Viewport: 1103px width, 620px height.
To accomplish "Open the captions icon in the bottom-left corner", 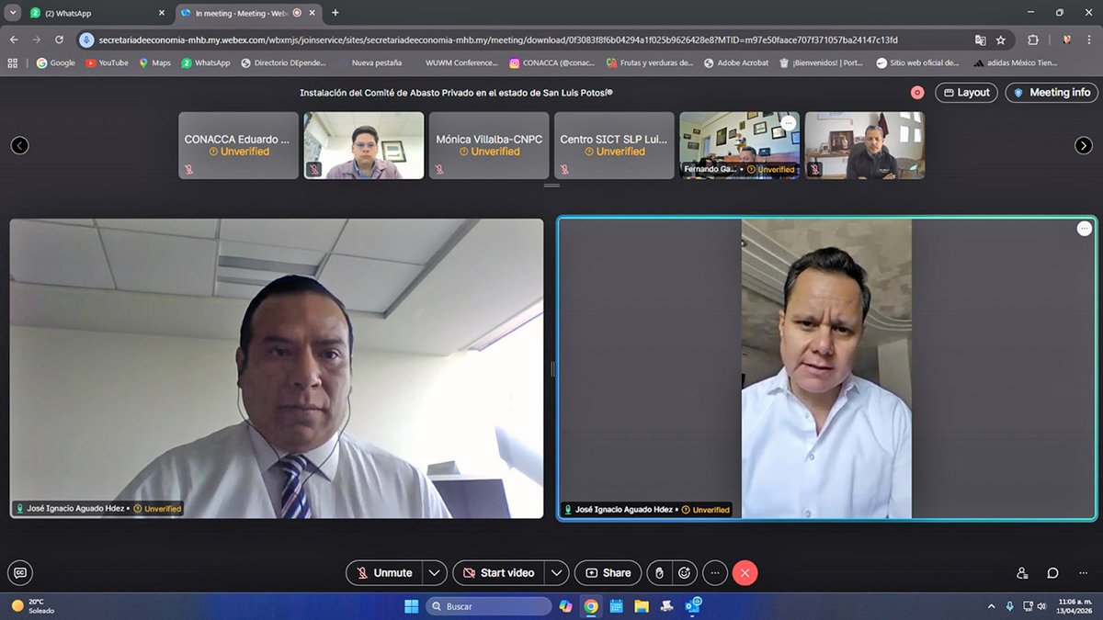I will pos(19,572).
